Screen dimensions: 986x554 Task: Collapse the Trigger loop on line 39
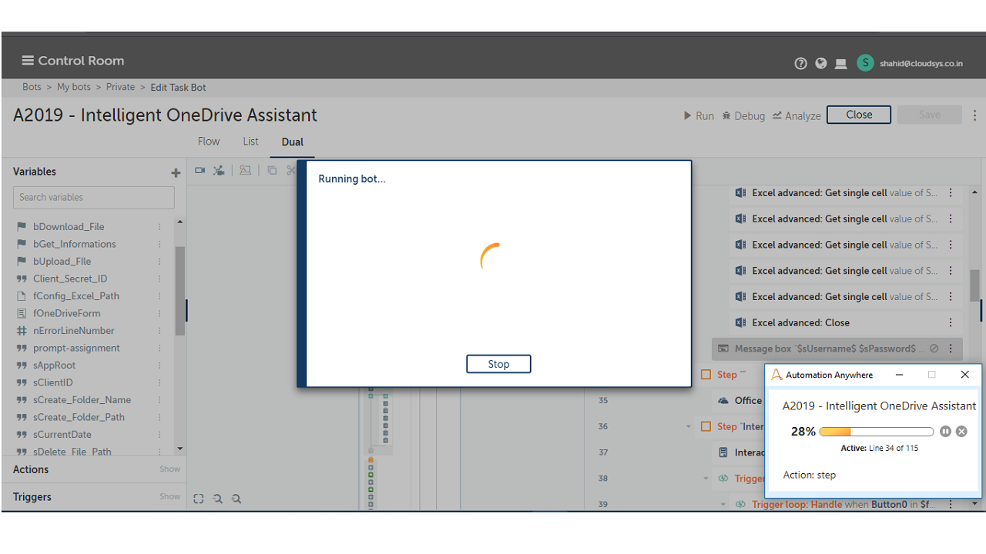click(x=723, y=505)
